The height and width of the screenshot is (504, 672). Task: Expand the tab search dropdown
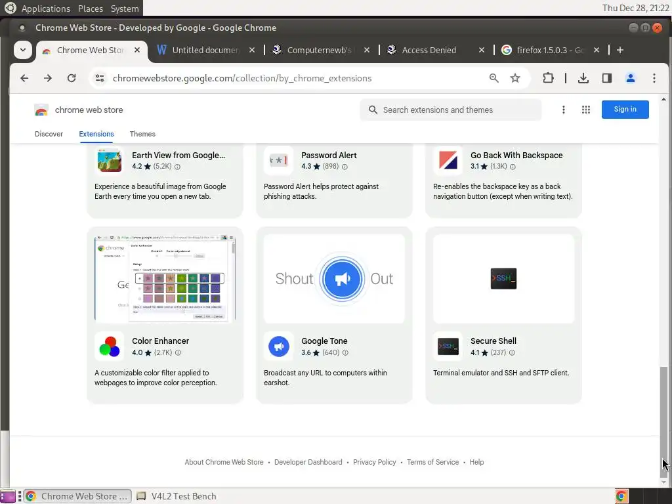click(23, 50)
